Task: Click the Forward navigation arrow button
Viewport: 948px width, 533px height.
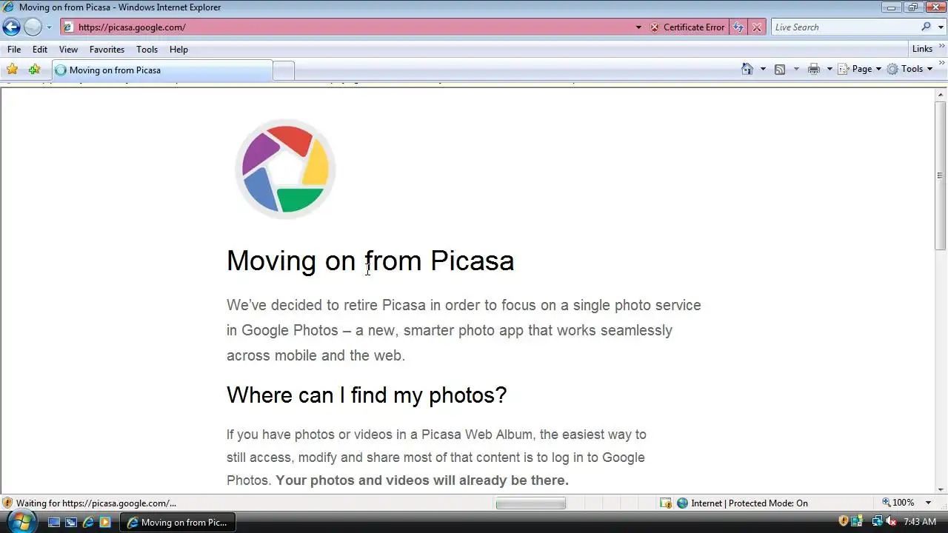Action: click(33, 27)
